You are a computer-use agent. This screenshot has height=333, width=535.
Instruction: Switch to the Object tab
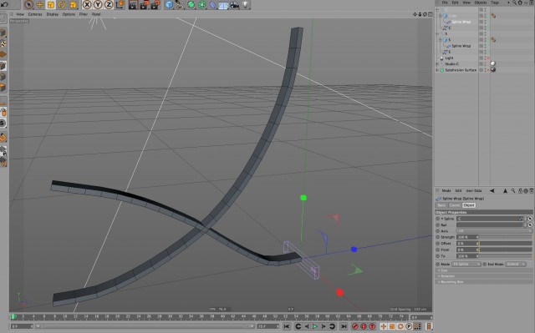pyautogui.click(x=468, y=205)
